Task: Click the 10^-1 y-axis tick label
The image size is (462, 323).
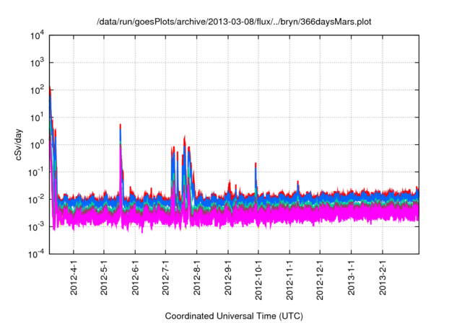Action: click(x=36, y=172)
